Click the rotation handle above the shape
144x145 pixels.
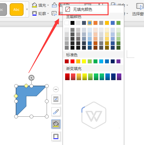point(31,78)
